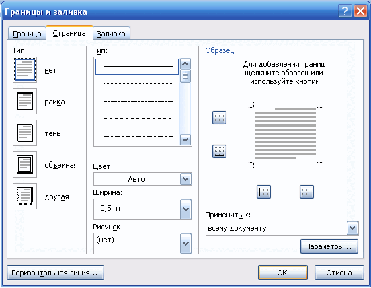Click the 'нет' type label
Image resolution: width=371 pixels, height=288 pixels.
point(50,71)
